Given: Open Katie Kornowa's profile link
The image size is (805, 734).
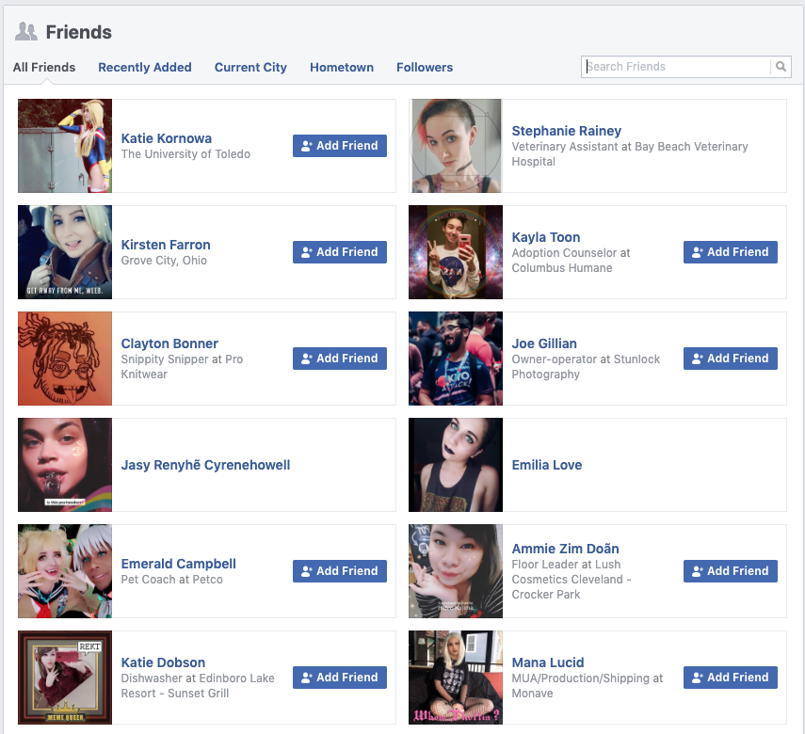Looking at the screenshot, I should tap(167, 138).
